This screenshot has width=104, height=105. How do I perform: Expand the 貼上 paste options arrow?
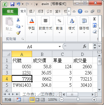[x=9, y=33]
